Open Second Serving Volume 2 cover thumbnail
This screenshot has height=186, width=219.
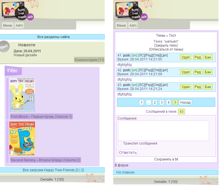point(22,139)
